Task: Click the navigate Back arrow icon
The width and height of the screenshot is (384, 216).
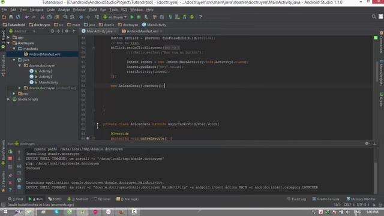Action: point(81,17)
